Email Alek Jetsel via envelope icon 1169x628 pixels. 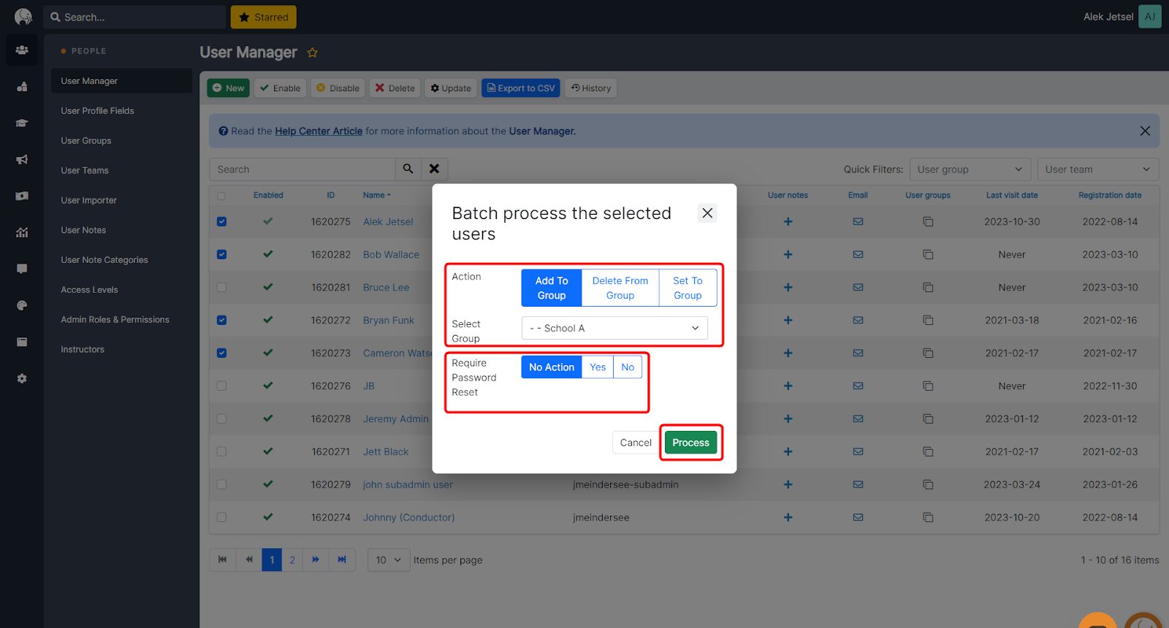coord(858,221)
